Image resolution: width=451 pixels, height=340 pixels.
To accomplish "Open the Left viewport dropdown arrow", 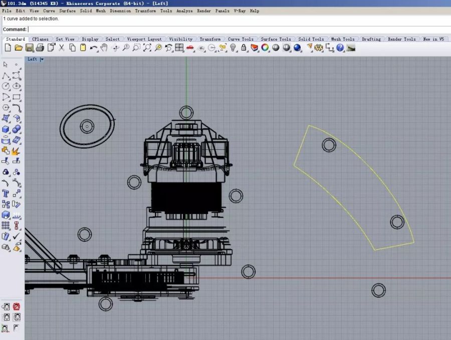I will click(42, 59).
